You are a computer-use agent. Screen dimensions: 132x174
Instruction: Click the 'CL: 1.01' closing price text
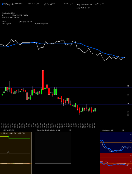(x=48, y=5)
